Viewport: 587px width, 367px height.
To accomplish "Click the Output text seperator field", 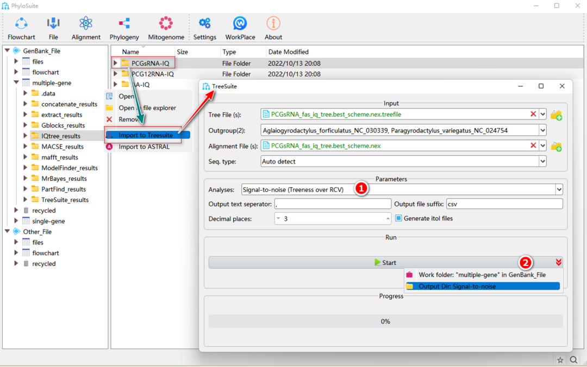I will (333, 204).
